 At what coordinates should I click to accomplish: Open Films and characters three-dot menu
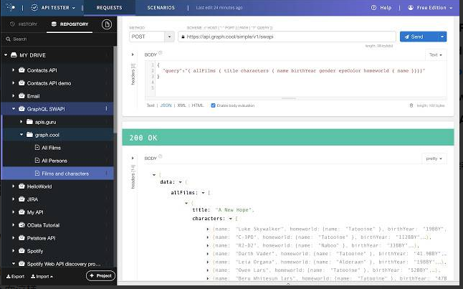pos(106,174)
